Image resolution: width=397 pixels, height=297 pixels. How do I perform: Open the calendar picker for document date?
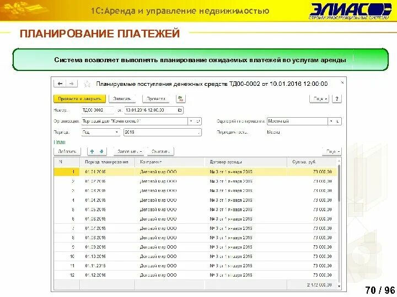point(180,110)
